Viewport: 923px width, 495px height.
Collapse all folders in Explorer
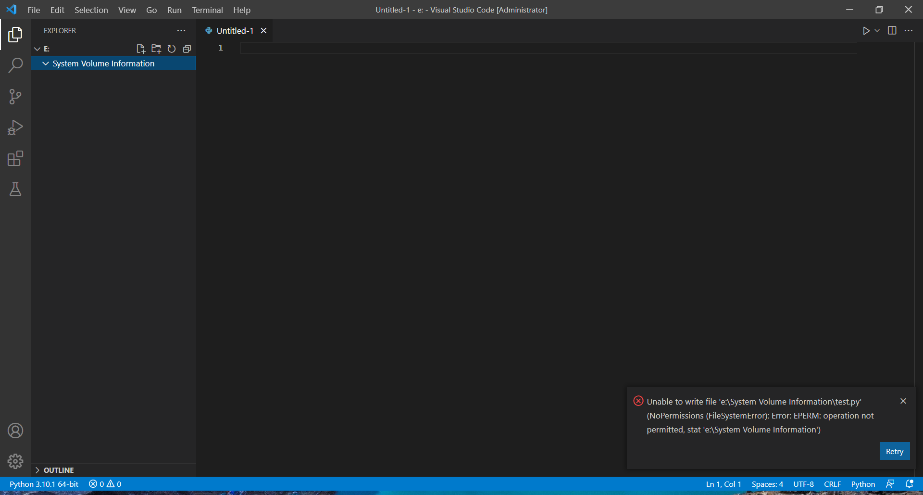coord(187,49)
